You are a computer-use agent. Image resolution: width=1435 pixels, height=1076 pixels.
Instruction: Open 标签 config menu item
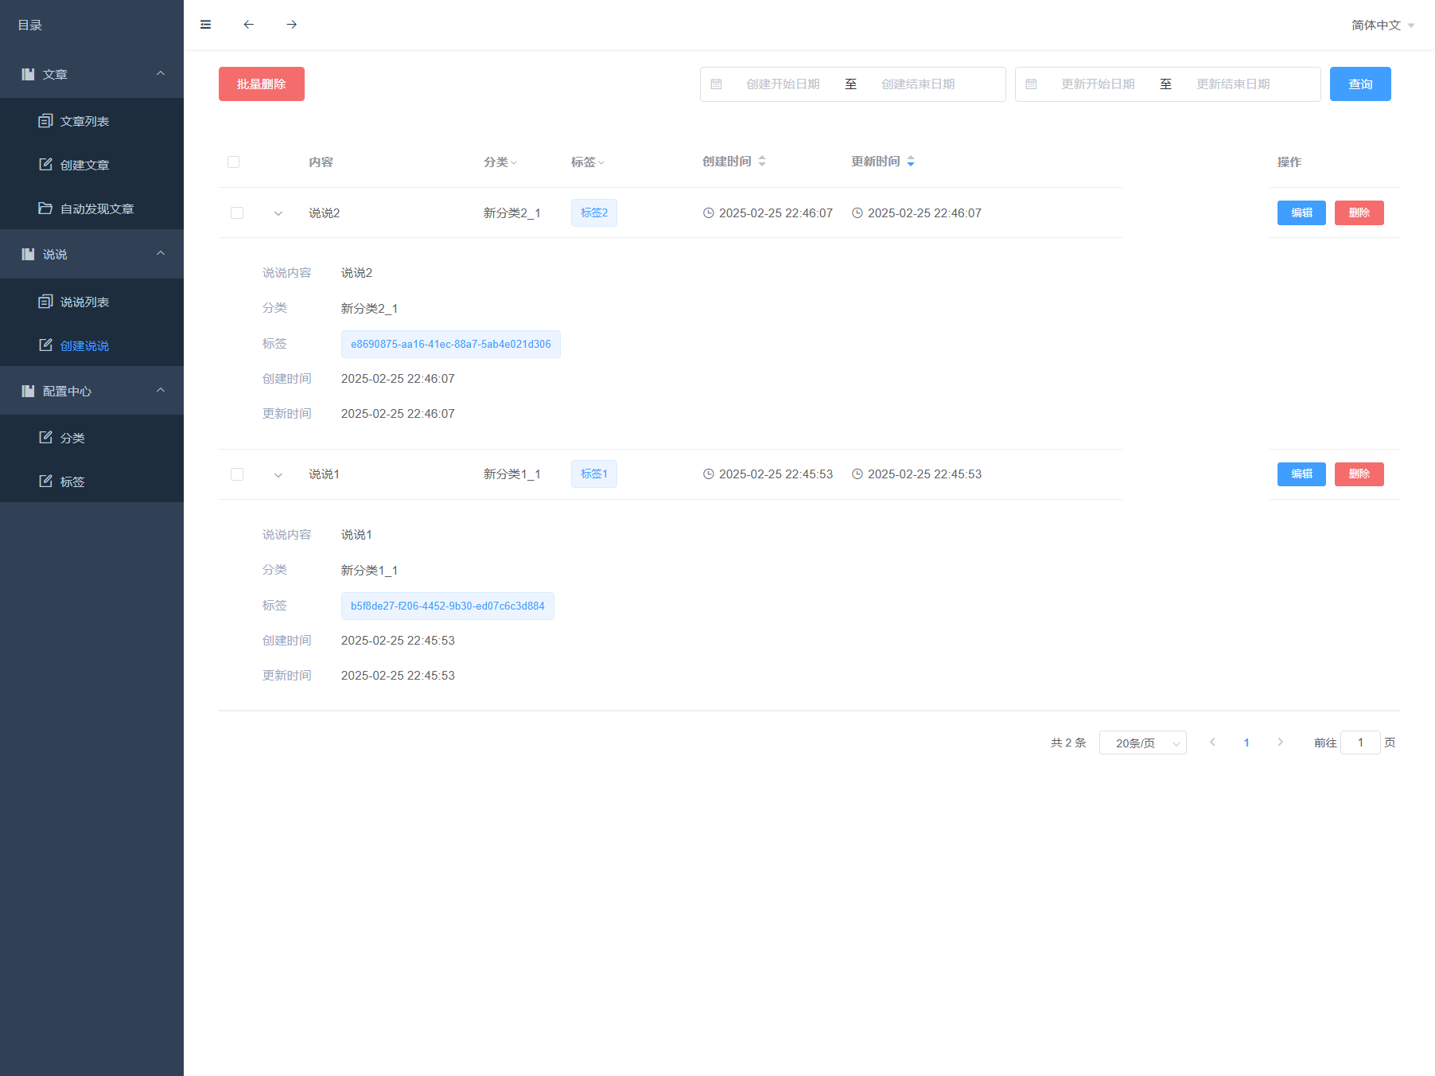coord(91,481)
